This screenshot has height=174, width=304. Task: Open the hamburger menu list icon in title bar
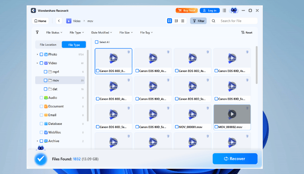(225, 10)
